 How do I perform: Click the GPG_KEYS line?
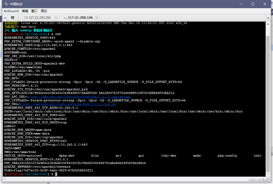(x=89, y=93)
